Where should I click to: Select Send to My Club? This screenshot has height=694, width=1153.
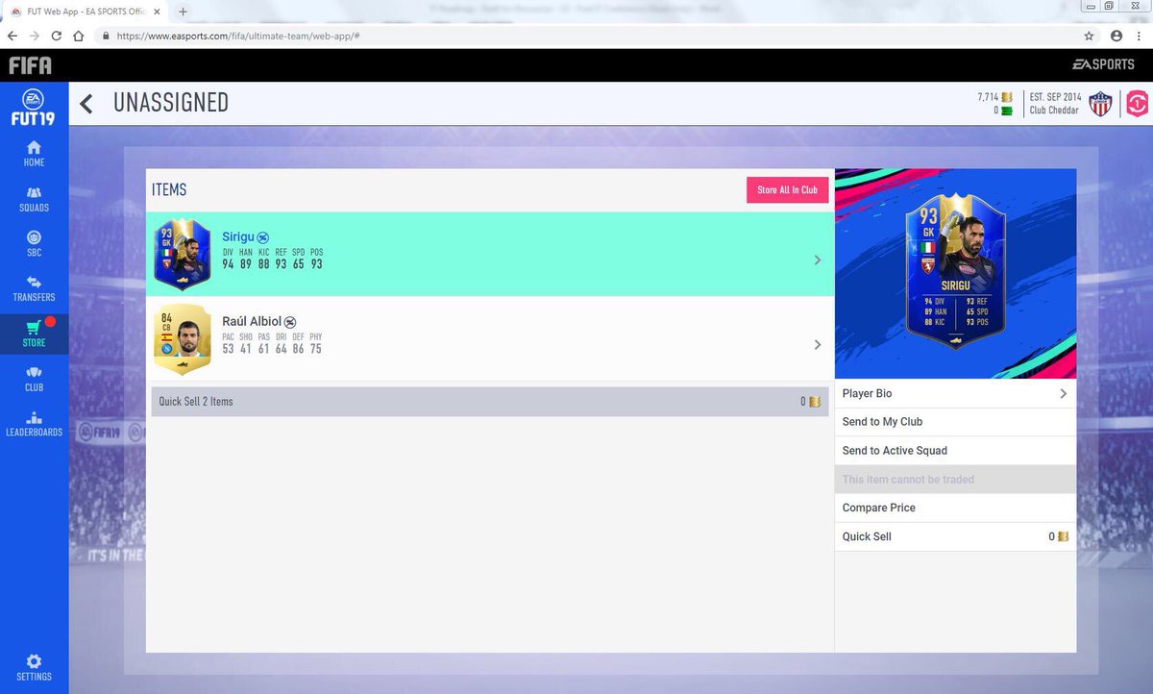point(955,422)
